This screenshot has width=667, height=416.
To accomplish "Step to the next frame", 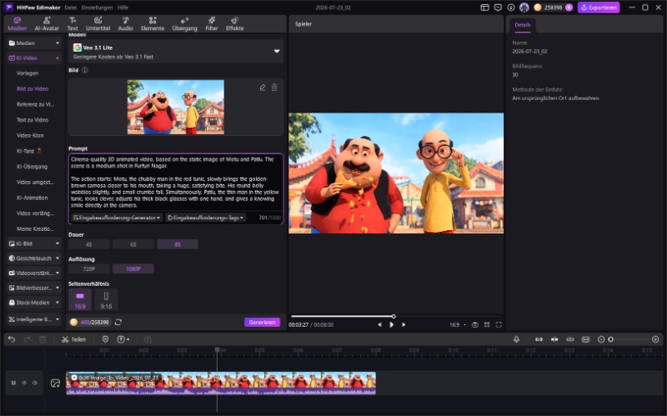I will tap(404, 324).
